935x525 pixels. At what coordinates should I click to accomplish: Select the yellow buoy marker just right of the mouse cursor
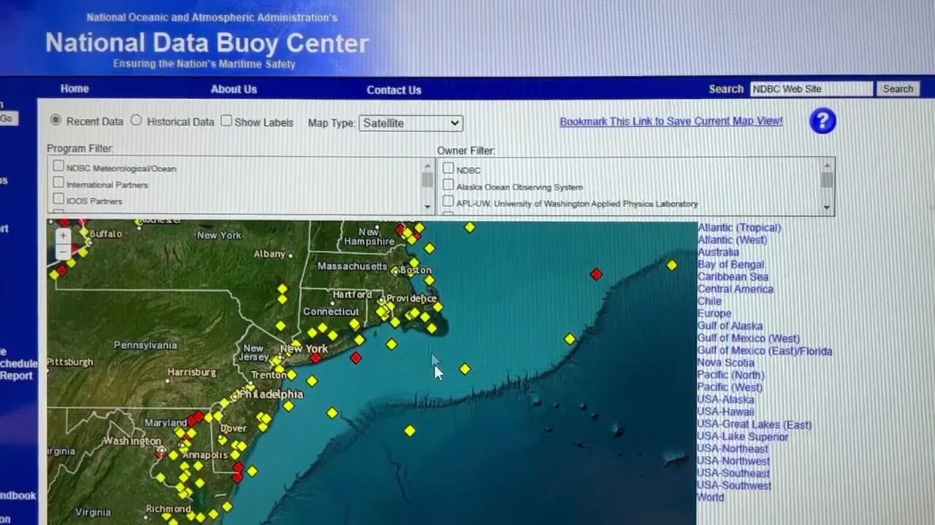pos(465,369)
